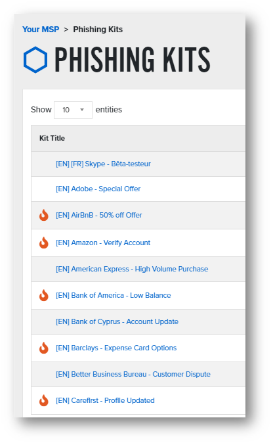273x445 pixels.
Task: Open Better Business Bureau Customer Dispute kit
Action: [x=133, y=374]
